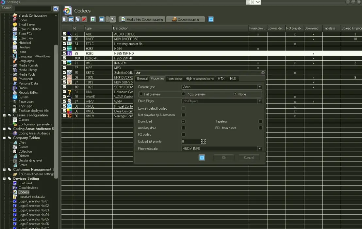Click the blue save icon in Edit dialog
This screenshot has width=362, height=229.
point(202,158)
